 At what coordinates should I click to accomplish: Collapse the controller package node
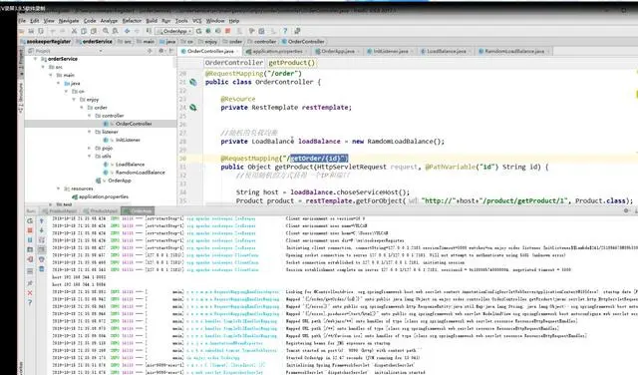pyautogui.click(x=90, y=116)
